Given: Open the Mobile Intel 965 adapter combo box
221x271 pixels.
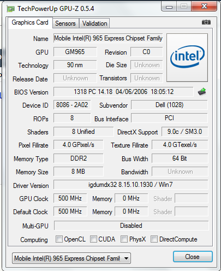Looking at the screenshot, I should pos(71,258).
